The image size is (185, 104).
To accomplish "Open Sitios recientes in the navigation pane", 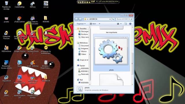I will tap(84, 37).
